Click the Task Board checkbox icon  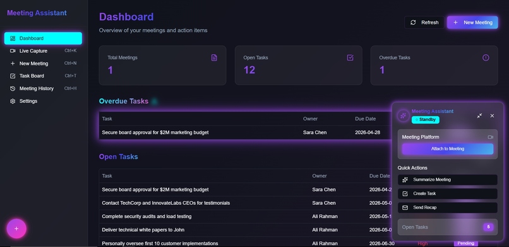13,76
